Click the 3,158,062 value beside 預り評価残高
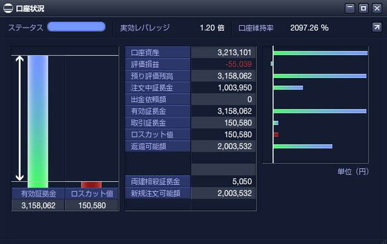387x244 pixels. coord(235,76)
